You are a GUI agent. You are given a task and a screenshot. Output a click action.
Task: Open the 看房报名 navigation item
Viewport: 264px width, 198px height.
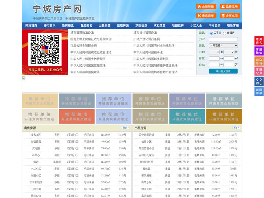[86, 26]
